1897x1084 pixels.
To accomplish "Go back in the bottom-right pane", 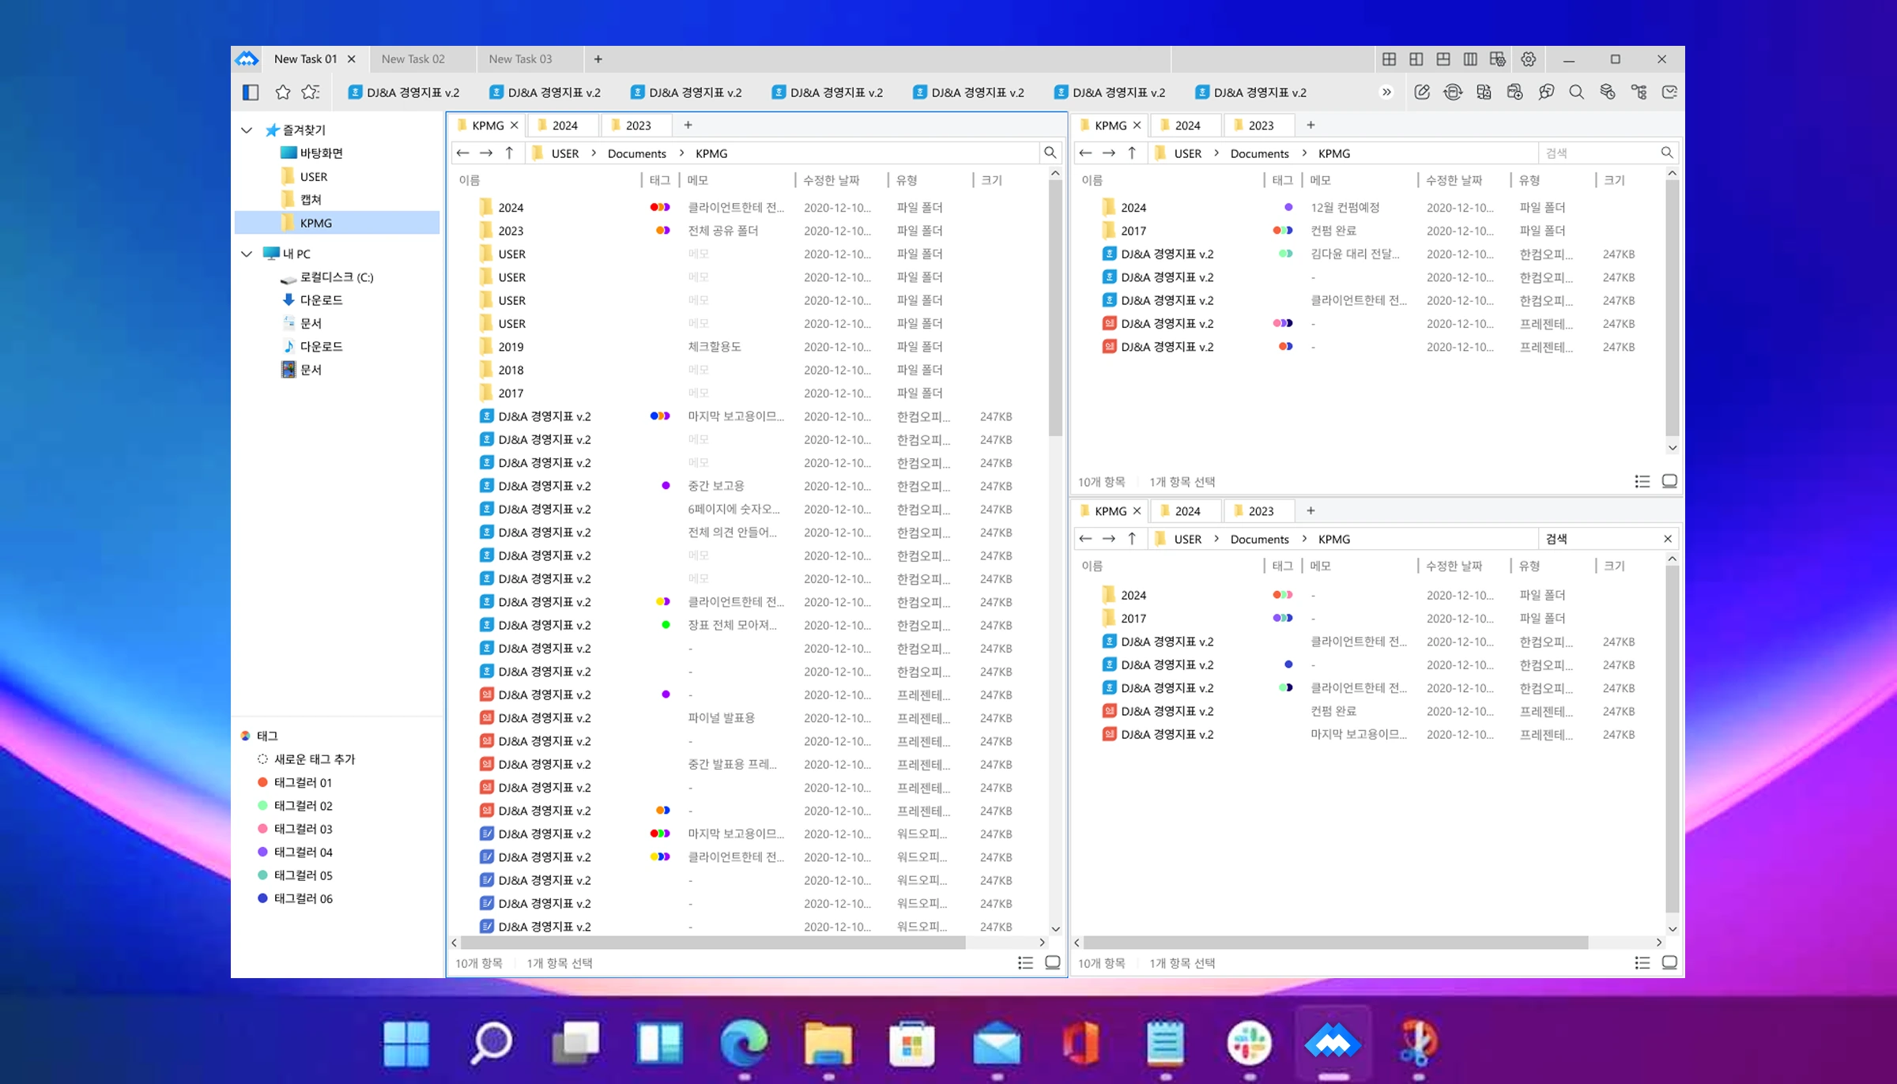I will click(x=1085, y=539).
